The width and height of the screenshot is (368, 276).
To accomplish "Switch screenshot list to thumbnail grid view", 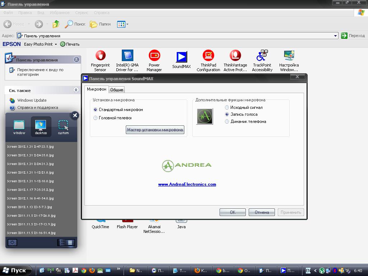I will click(63, 243).
